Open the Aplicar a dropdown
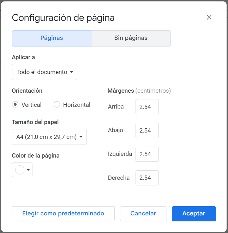 (x=44, y=72)
